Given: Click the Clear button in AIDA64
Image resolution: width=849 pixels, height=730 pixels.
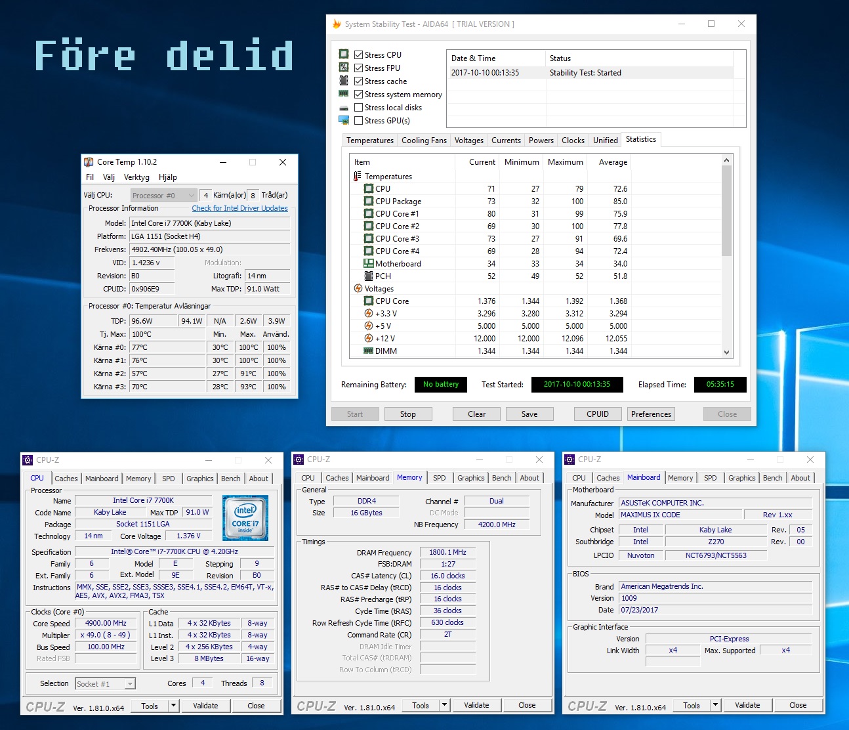Looking at the screenshot, I should (477, 414).
